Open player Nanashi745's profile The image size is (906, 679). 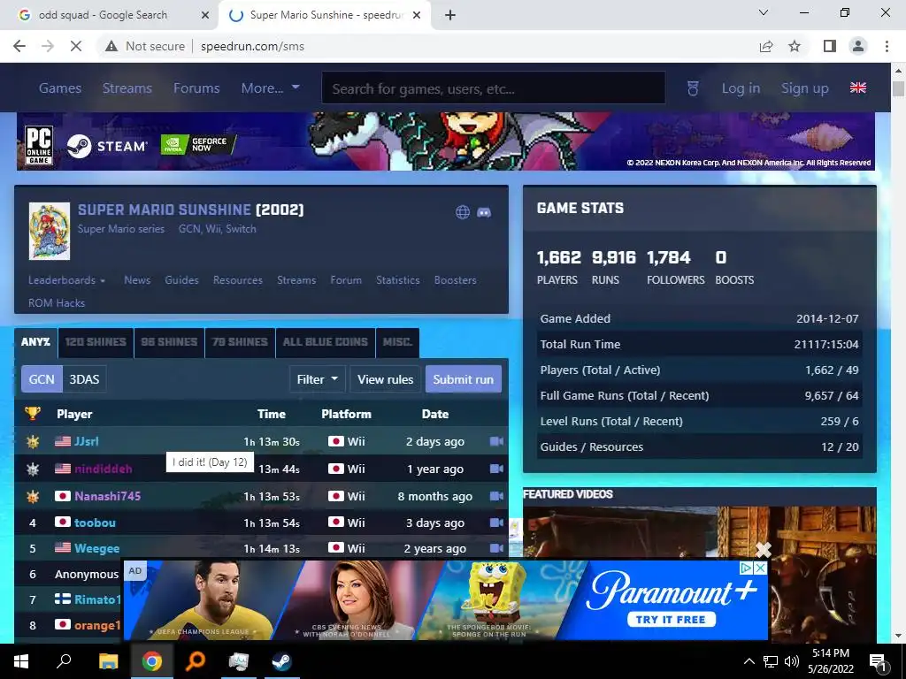tap(107, 496)
